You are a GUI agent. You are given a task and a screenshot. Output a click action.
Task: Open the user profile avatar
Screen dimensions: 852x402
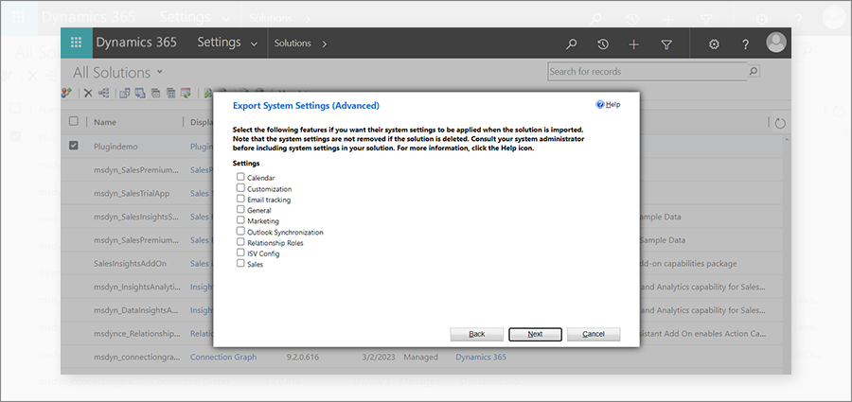776,43
